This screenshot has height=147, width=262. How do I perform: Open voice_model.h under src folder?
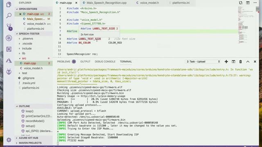click(x=34, y=68)
